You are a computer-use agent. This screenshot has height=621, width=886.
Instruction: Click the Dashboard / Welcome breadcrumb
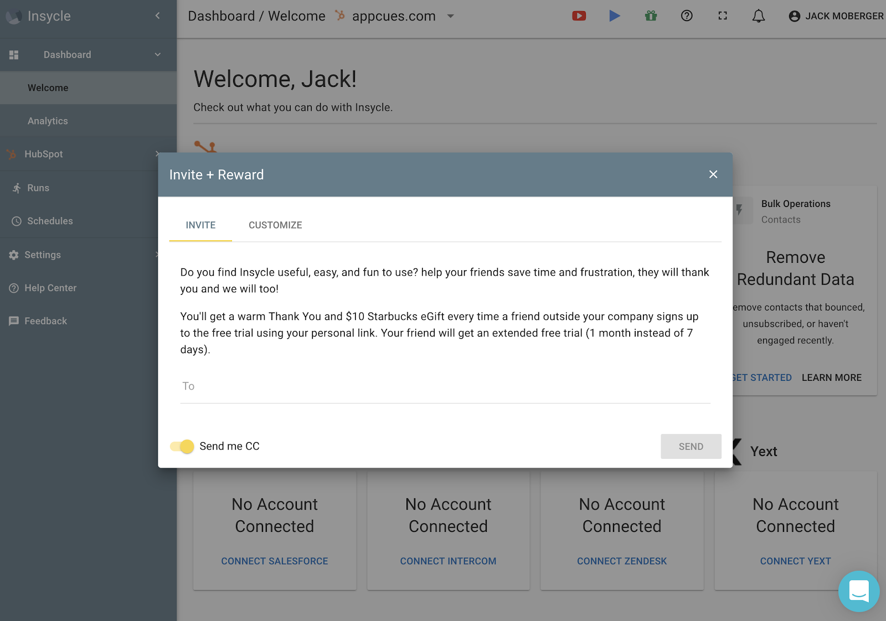pos(256,16)
